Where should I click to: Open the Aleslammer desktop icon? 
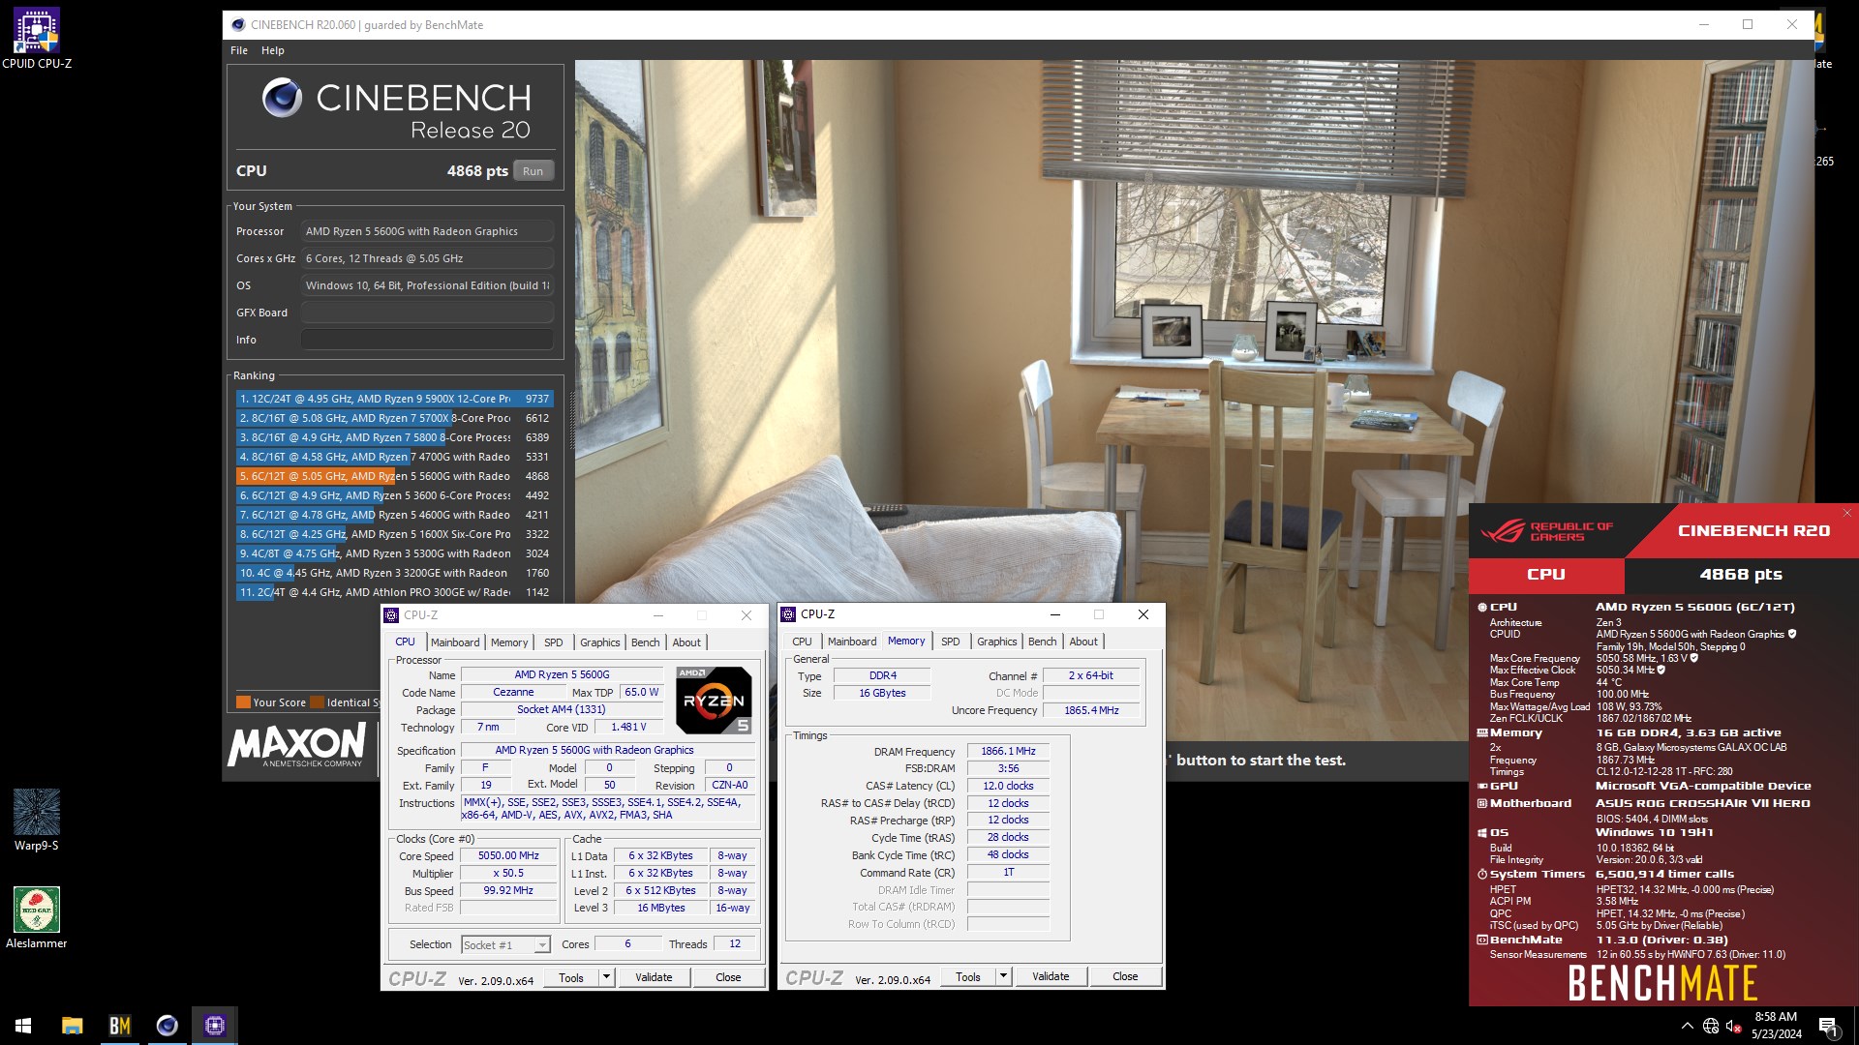(x=37, y=917)
